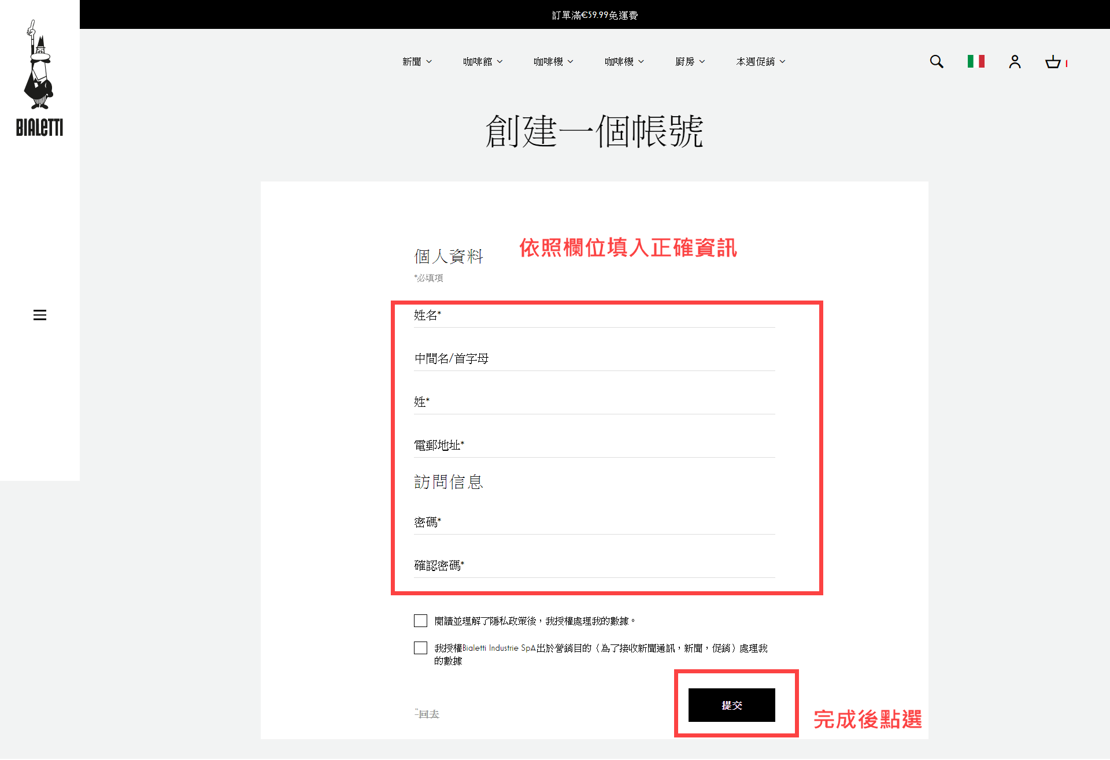Select the 確認密碼 confirm password field
This screenshot has height=760, width=1110.
click(x=594, y=566)
